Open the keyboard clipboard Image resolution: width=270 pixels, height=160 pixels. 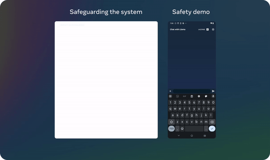(x=192, y=96)
